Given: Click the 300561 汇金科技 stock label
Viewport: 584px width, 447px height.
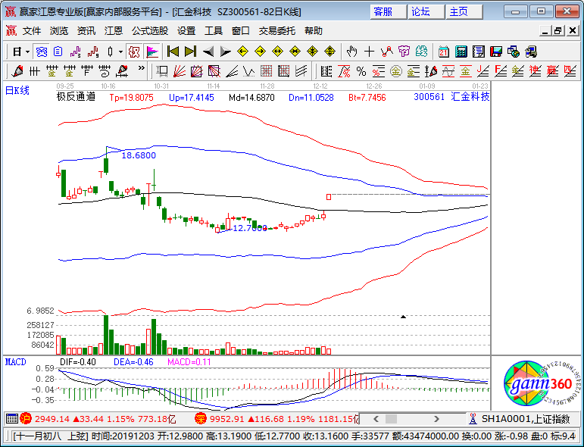Looking at the screenshot, I should click(451, 97).
